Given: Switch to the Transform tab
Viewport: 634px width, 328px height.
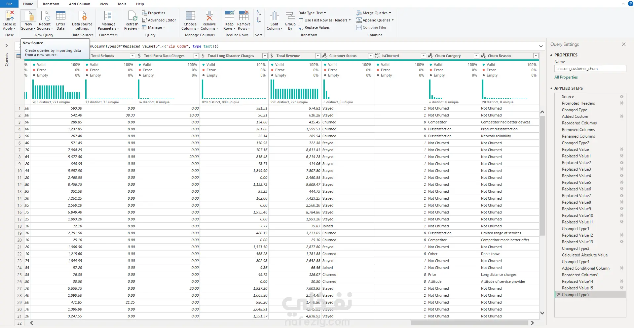Looking at the screenshot, I should click(51, 4).
